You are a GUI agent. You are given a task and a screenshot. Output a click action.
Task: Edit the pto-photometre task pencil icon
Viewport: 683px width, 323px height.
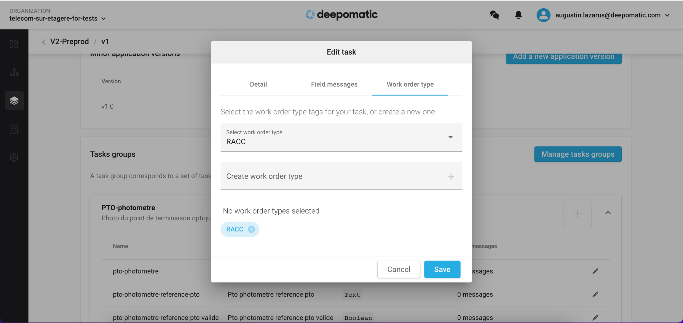pos(595,271)
